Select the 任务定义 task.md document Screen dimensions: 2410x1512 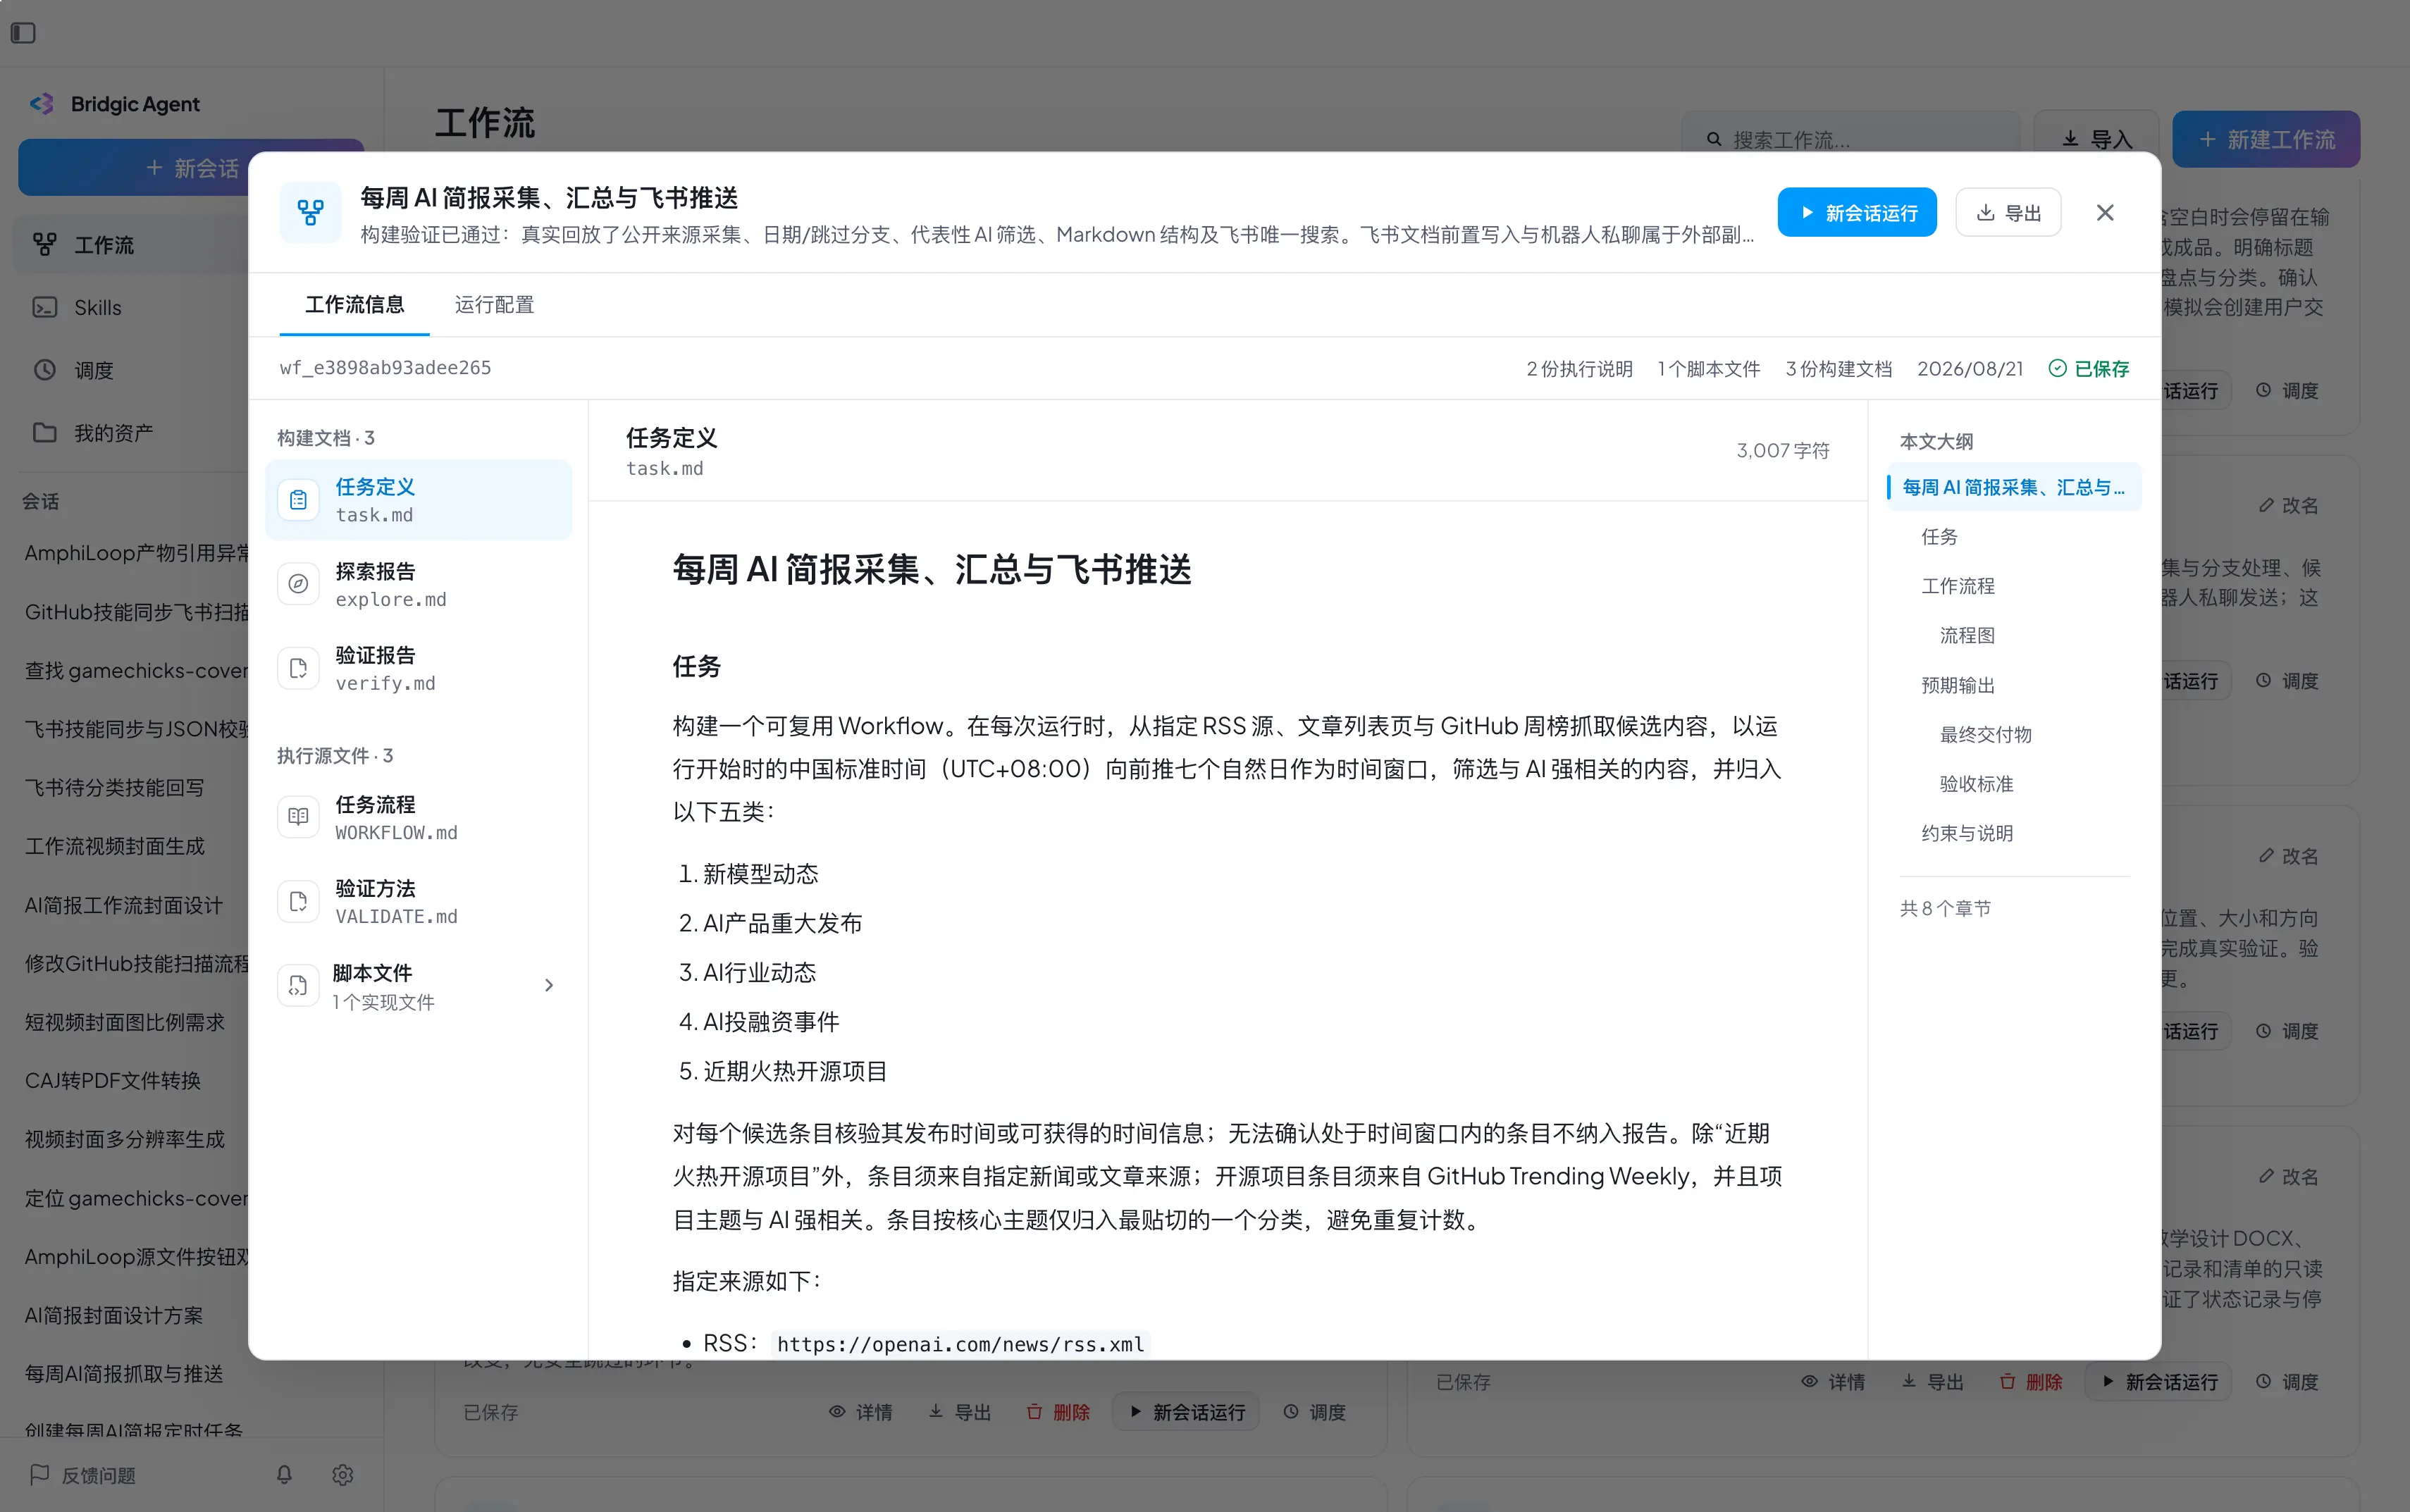418,500
